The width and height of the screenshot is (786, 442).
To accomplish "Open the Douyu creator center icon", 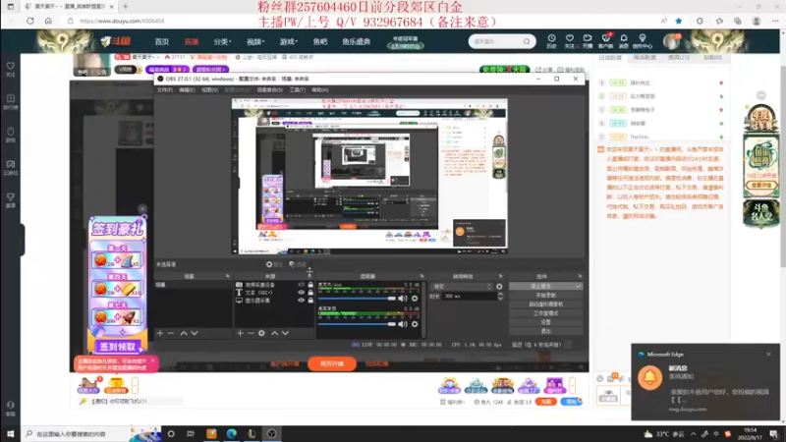I will pyautogui.click(x=643, y=41).
